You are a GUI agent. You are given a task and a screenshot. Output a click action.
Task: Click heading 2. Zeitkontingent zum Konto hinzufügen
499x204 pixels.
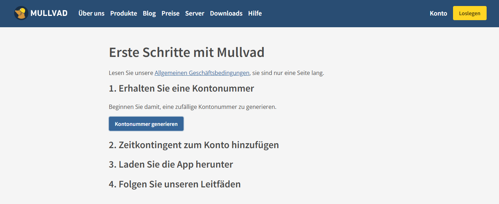point(194,145)
